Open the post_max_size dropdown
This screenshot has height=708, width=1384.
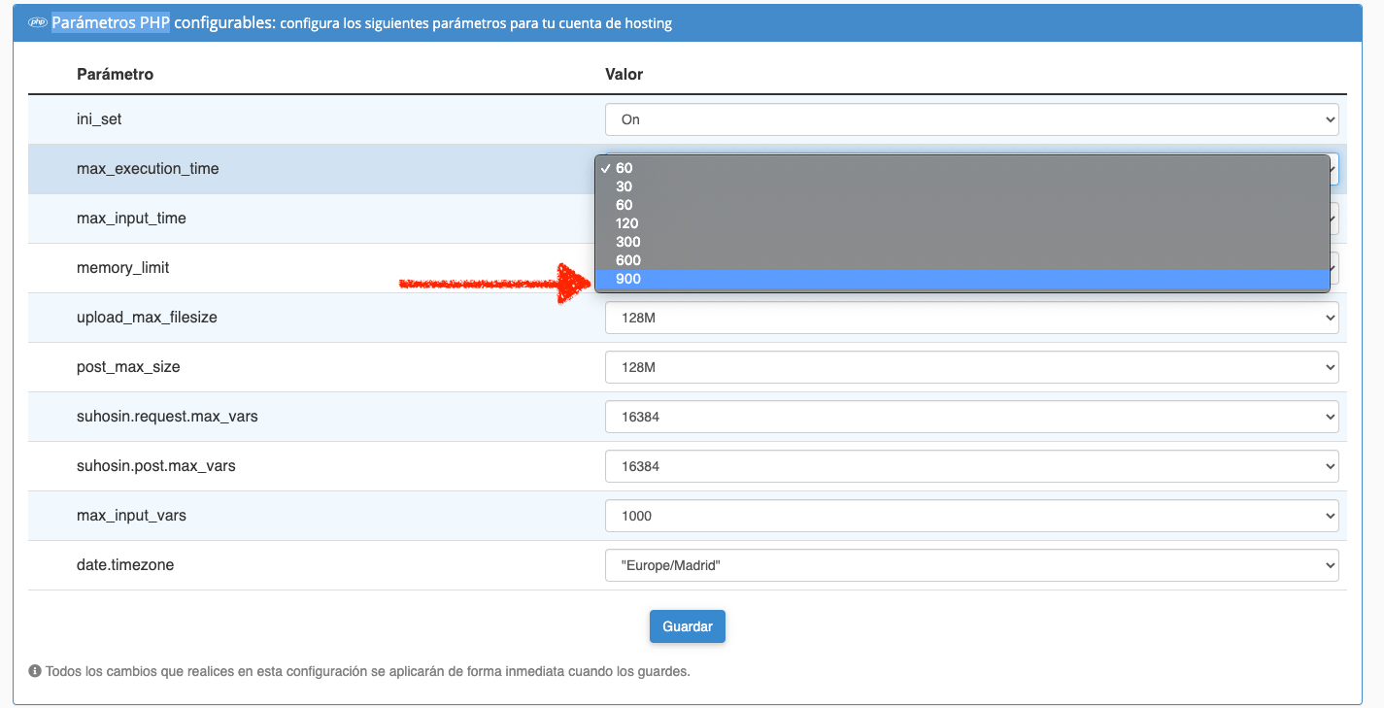(x=971, y=367)
